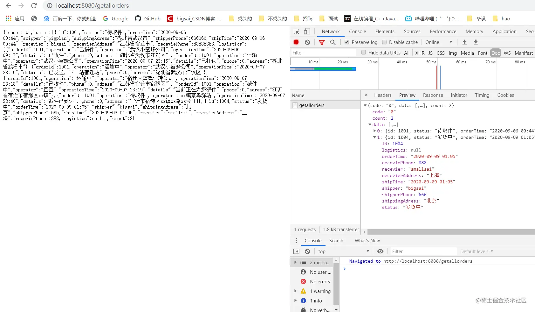Enable Disable cache checkbox
The width and height of the screenshot is (535, 312).
pyautogui.click(x=384, y=42)
